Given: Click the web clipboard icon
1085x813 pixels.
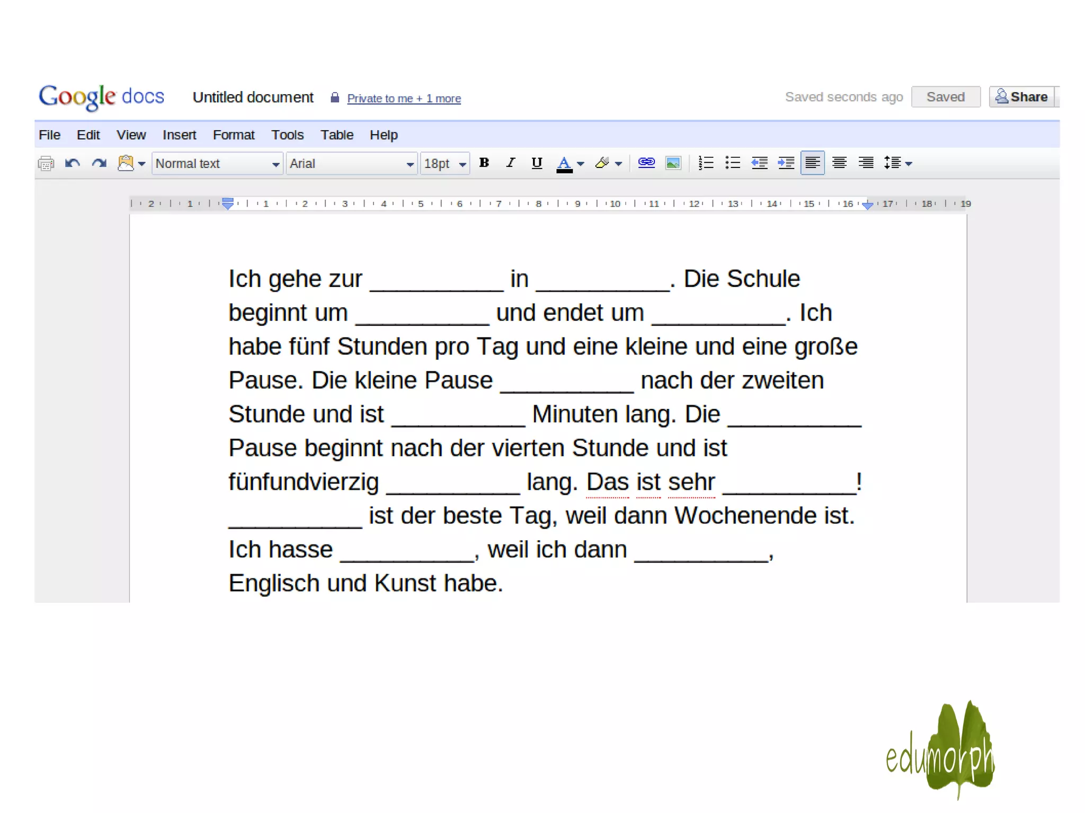Looking at the screenshot, I should [126, 163].
